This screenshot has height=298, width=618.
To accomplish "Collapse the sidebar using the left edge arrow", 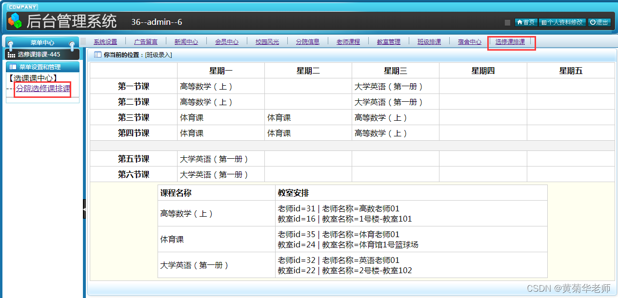I will pyautogui.click(x=85, y=210).
